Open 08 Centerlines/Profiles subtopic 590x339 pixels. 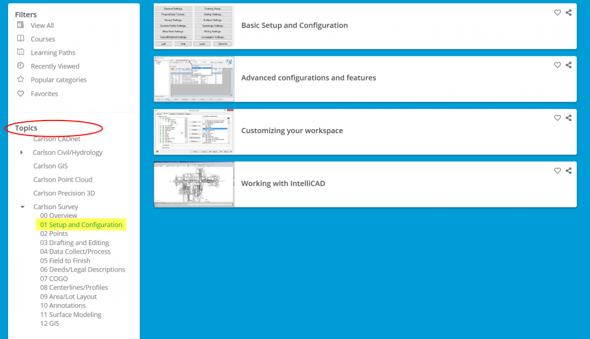[74, 287]
